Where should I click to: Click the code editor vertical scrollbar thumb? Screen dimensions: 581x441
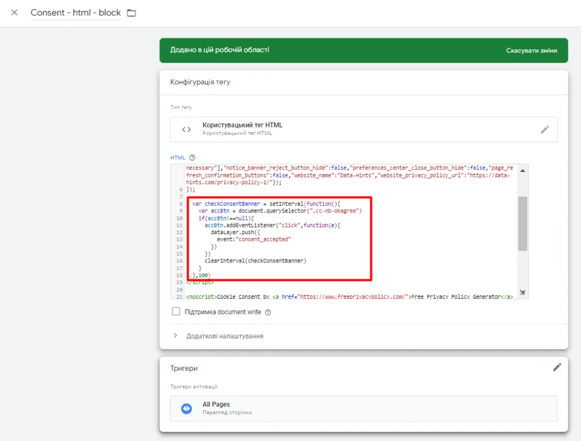pyautogui.click(x=523, y=224)
